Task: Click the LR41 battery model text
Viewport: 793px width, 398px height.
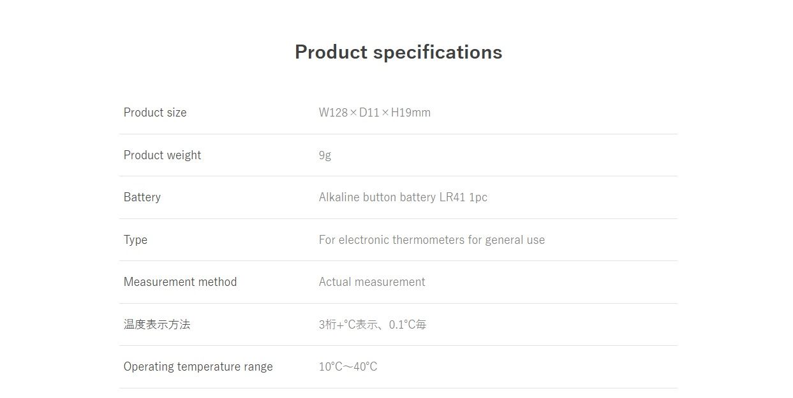Action: tap(452, 197)
